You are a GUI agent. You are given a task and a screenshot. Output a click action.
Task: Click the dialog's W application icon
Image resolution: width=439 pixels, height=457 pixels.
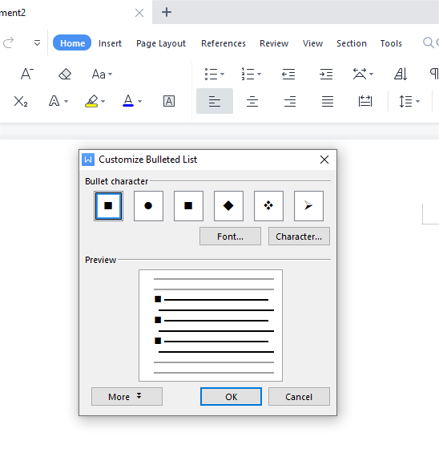click(x=88, y=160)
